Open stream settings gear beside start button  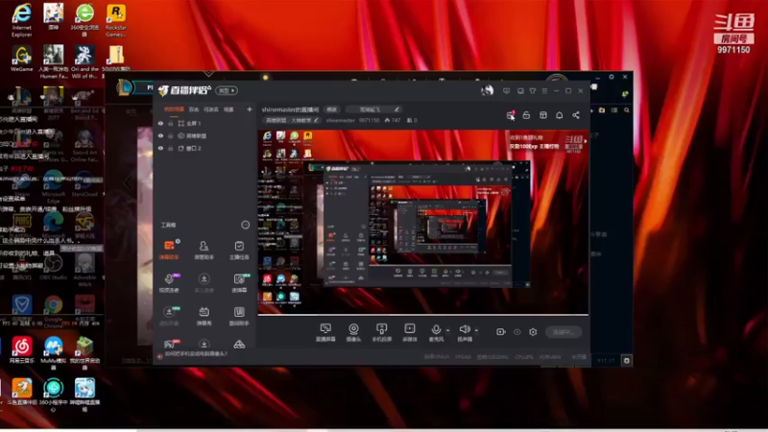(533, 331)
